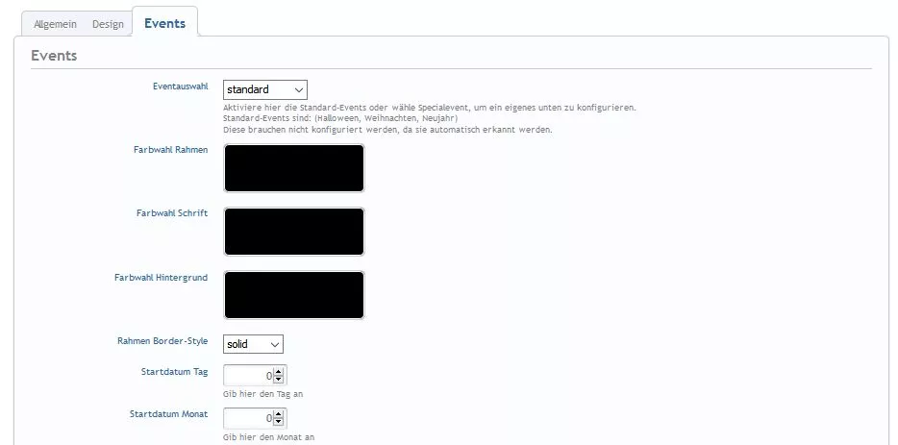Click the Farbwahl Hintergrund label

161,277
